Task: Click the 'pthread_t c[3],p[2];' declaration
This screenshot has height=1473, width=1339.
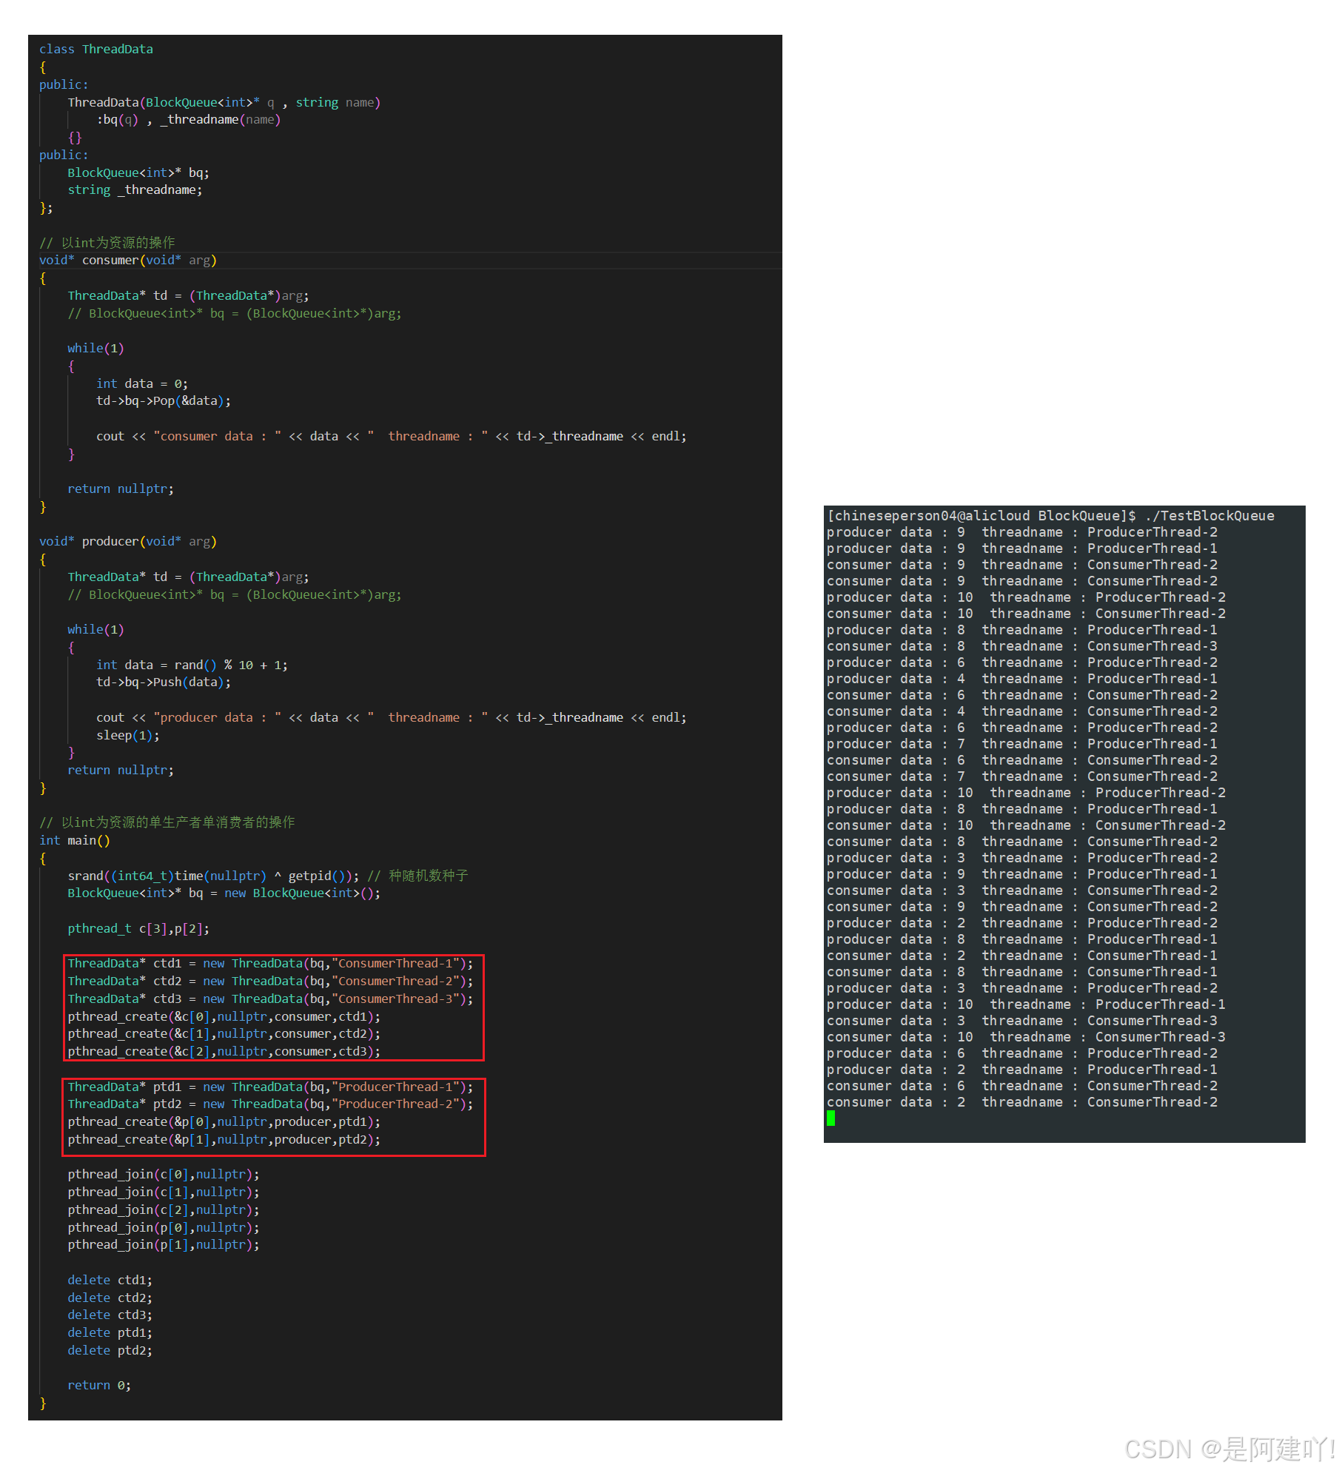Action: pos(138,928)
